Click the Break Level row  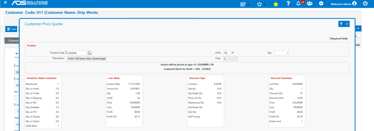(x=286, y=121)
